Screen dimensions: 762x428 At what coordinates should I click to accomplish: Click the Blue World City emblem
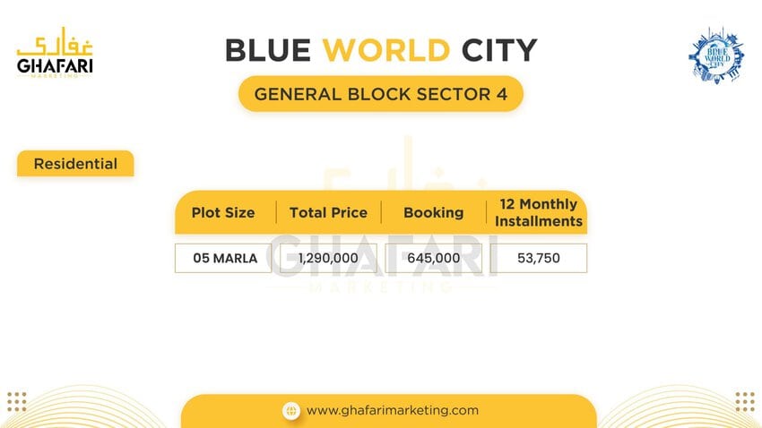(x=716, y=56)
